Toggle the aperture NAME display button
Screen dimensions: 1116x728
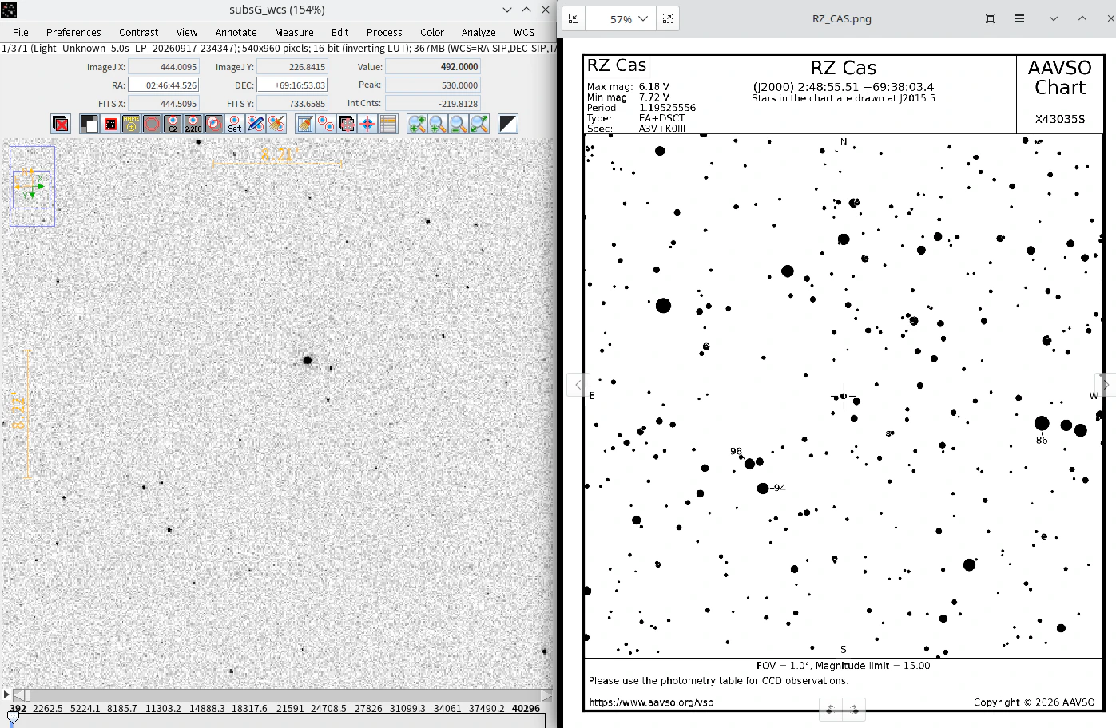(x=131, y=124)
